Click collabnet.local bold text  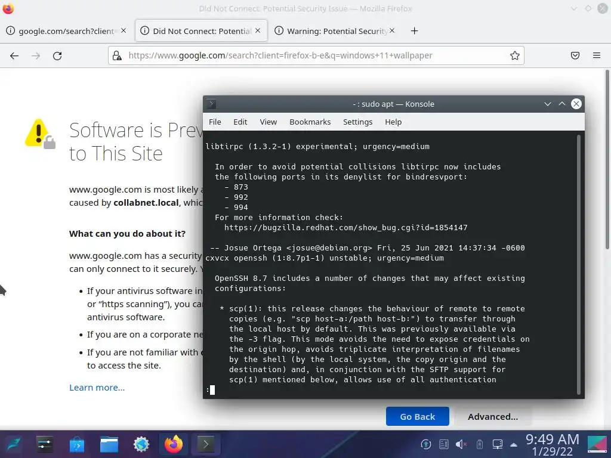146,203
